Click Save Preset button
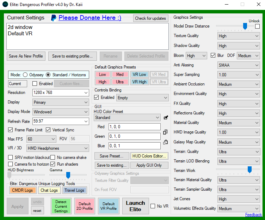The height and width of the screenshot is (220, 265). coord(112,156)
